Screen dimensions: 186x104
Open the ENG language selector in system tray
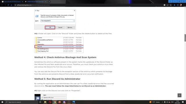point(172,102)
